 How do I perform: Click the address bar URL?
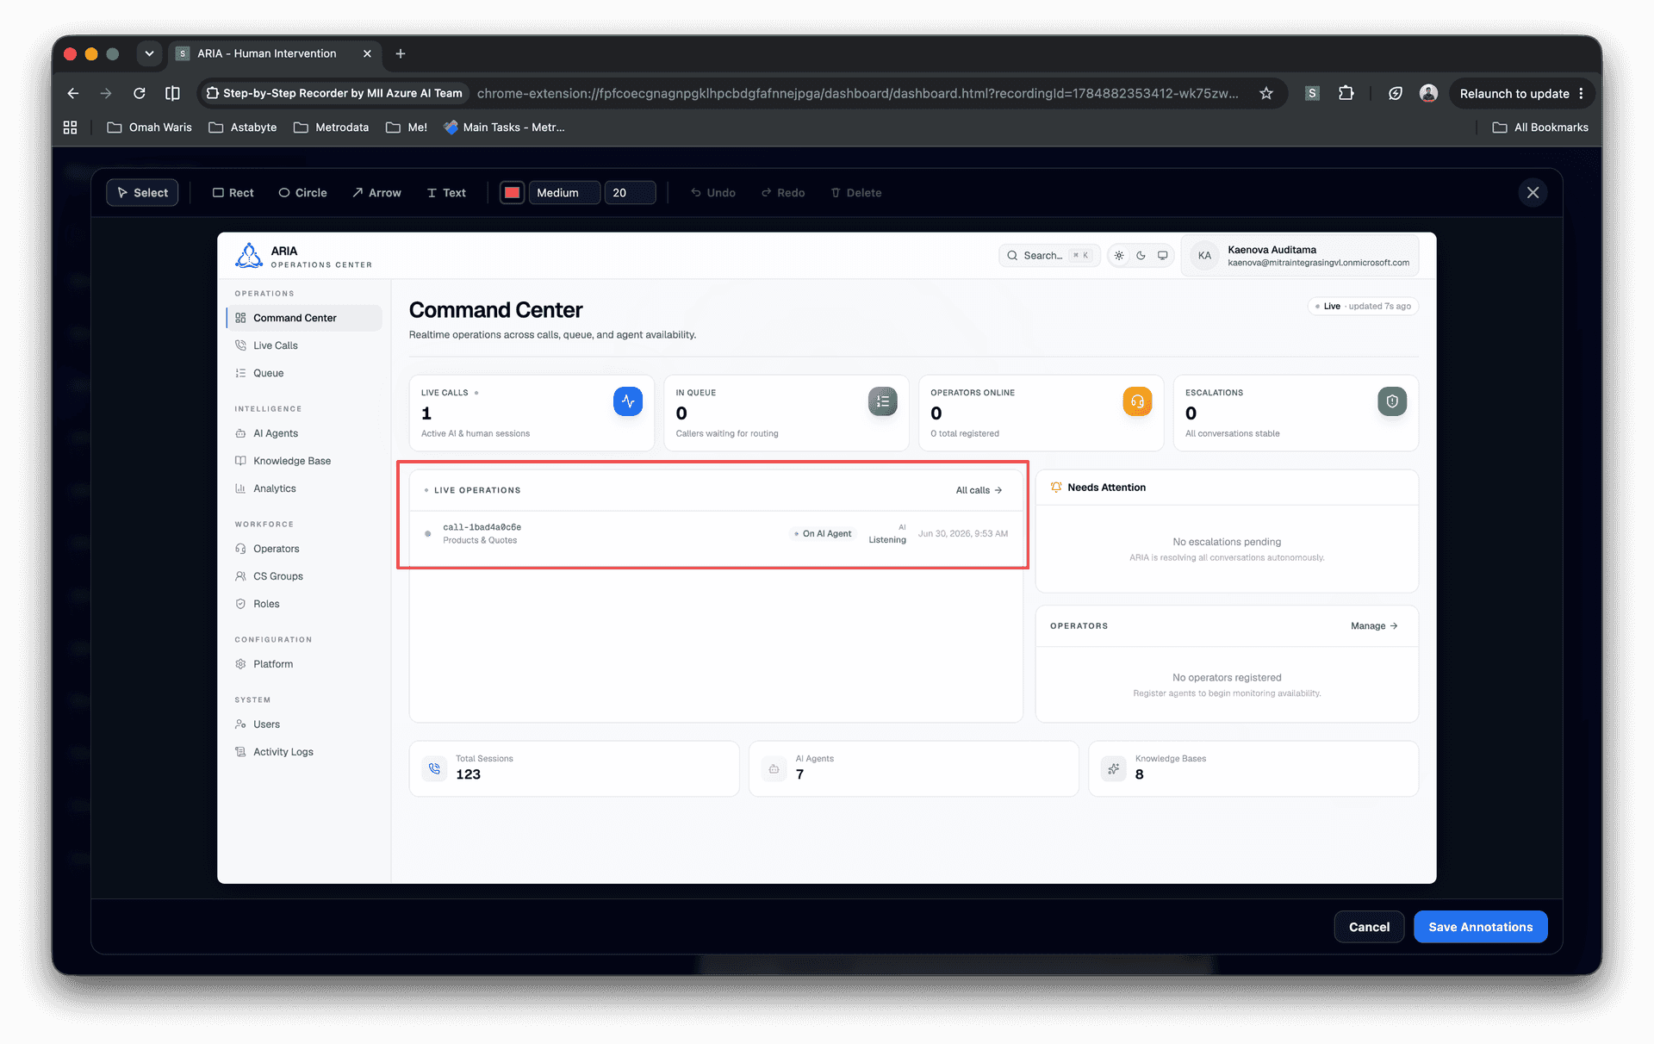(x=857, y=93)
